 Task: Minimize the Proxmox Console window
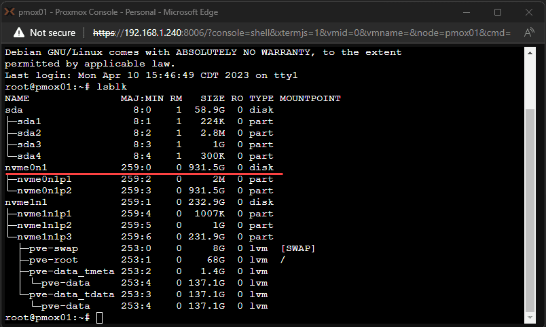coord(467,12)
